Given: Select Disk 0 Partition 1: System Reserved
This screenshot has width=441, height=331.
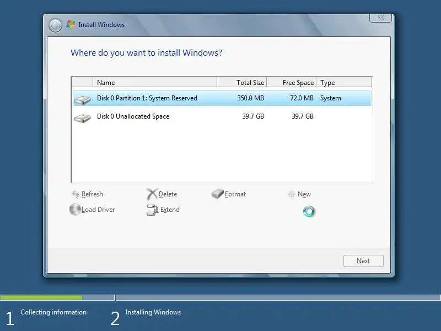Looking at the screenshot, I should (222, 98).
